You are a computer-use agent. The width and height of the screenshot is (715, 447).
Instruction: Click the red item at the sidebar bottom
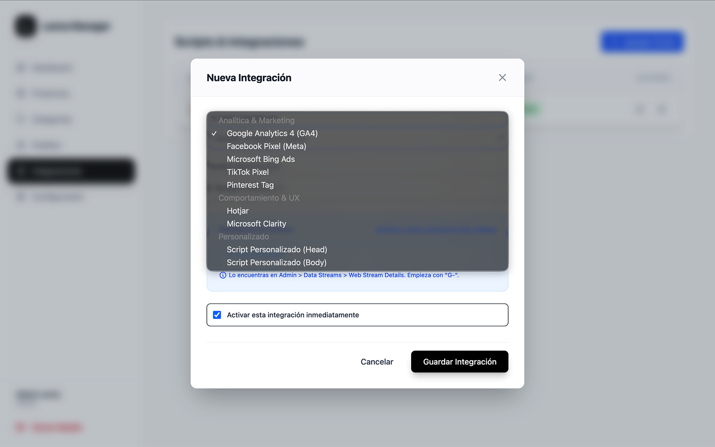[x=49, y=427]
